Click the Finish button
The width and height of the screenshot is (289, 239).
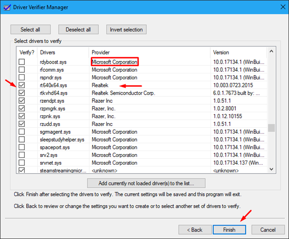[229, 230]
